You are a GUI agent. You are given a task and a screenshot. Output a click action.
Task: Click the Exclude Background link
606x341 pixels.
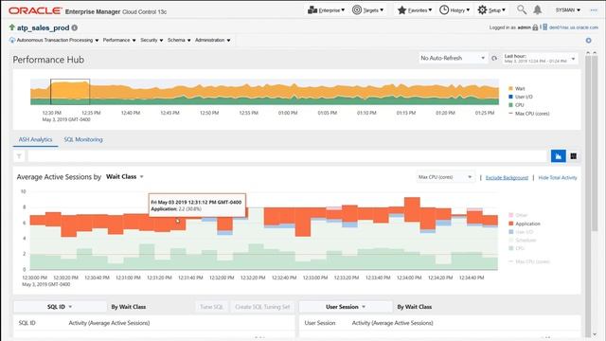coord(507,178)
